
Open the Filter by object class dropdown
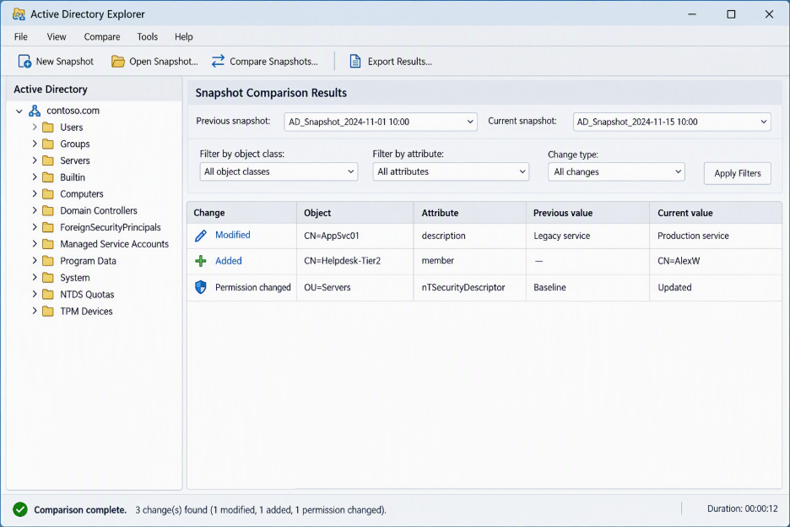[279, 171]
